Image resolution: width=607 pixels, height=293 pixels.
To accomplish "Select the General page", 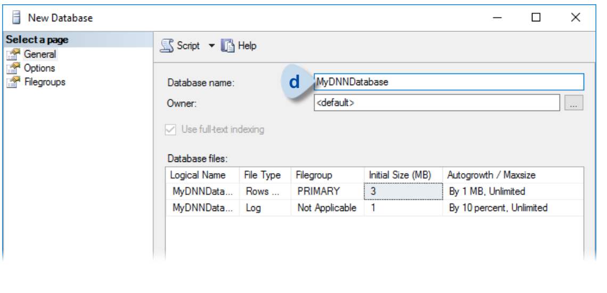I will pyautogui.click(x=39, y=54).
